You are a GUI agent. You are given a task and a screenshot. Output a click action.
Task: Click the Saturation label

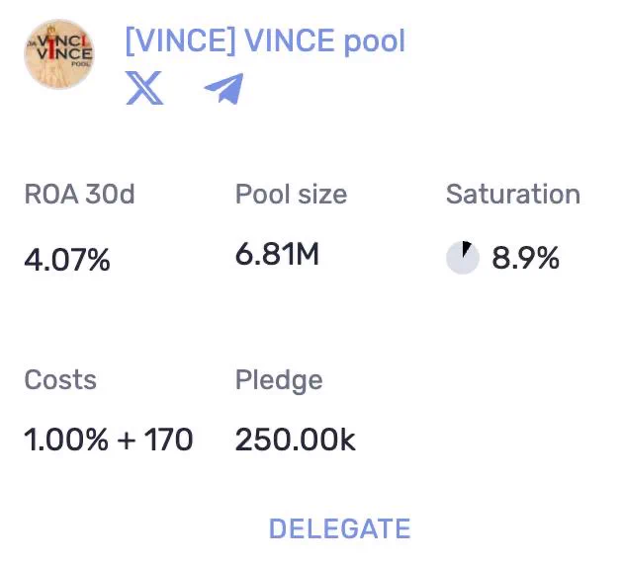513,195
